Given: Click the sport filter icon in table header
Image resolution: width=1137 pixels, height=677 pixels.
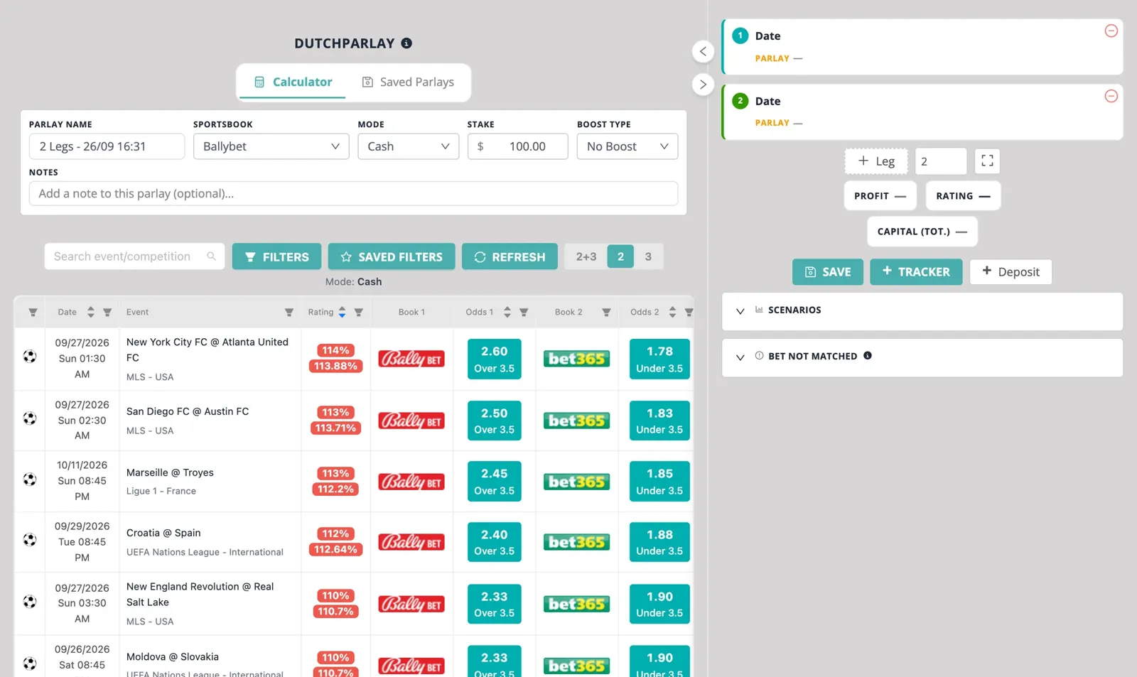Looking at the screenshot, I should [x=33, y=312].
